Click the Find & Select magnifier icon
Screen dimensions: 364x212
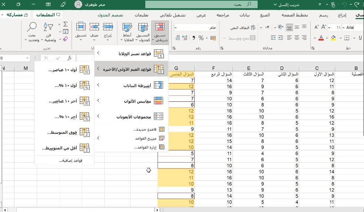pyautogui.click(x=32, y=32)
